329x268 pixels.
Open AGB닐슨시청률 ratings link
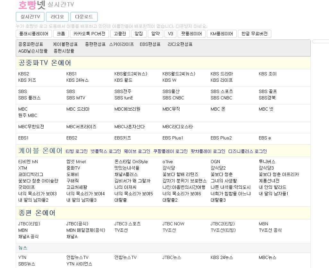pyautogui.click(x=33, y=51)
